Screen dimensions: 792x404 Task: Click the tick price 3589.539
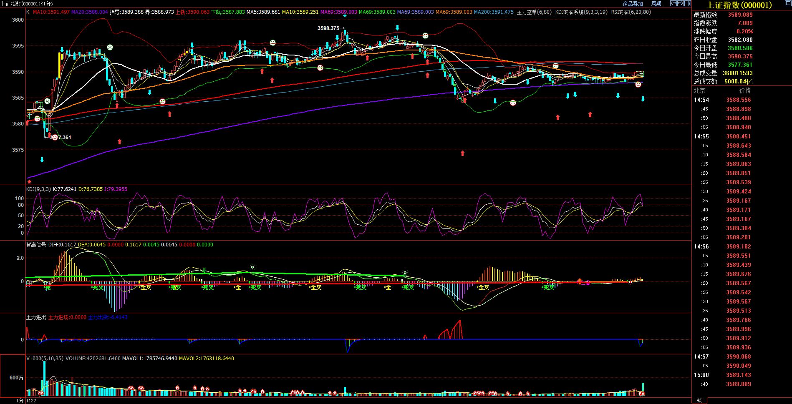coord(739,182)
